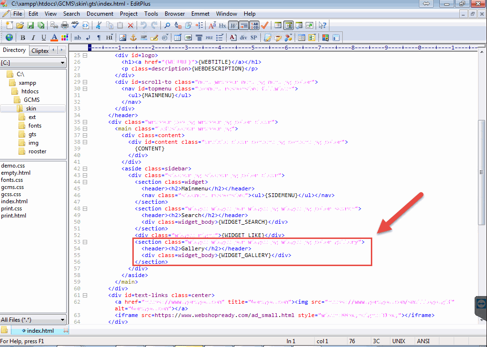Click the horizontal rule lines icon

click(x=144, y=38)
